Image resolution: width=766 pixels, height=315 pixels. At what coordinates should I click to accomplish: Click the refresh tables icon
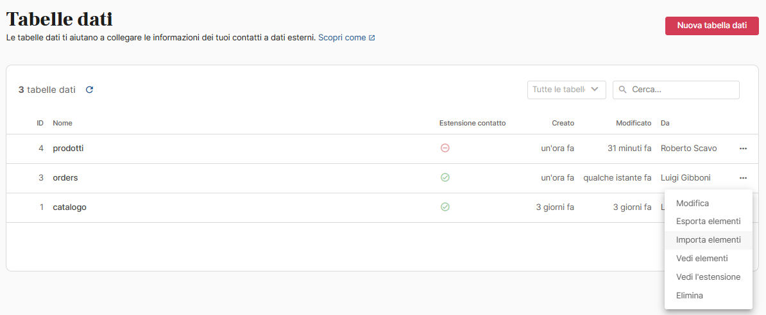89,90
